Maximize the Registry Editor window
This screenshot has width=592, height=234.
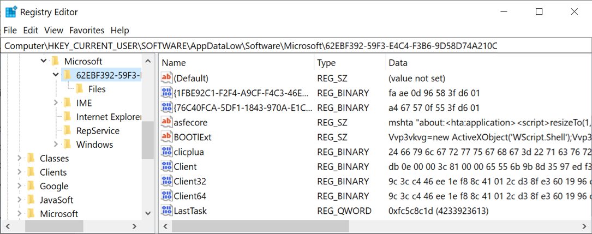coord(539,11)
